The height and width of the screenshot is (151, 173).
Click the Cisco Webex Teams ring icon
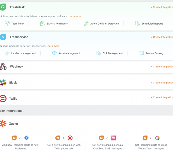tap(157, 138)
